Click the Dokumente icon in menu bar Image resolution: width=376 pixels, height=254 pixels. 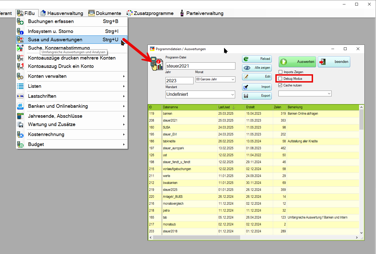[x=92, y=13]
